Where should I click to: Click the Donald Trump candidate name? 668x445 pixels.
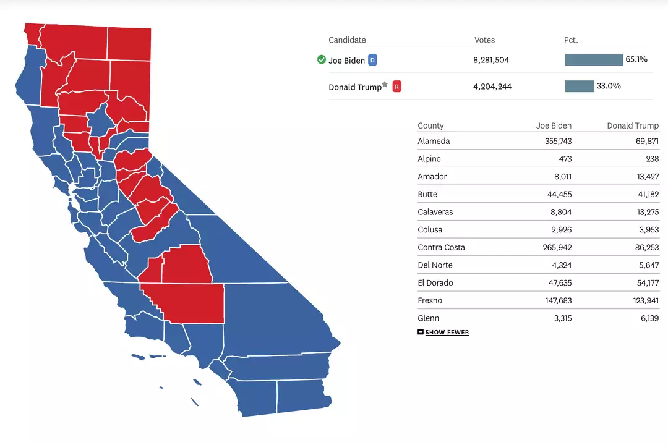coord(355,87)
